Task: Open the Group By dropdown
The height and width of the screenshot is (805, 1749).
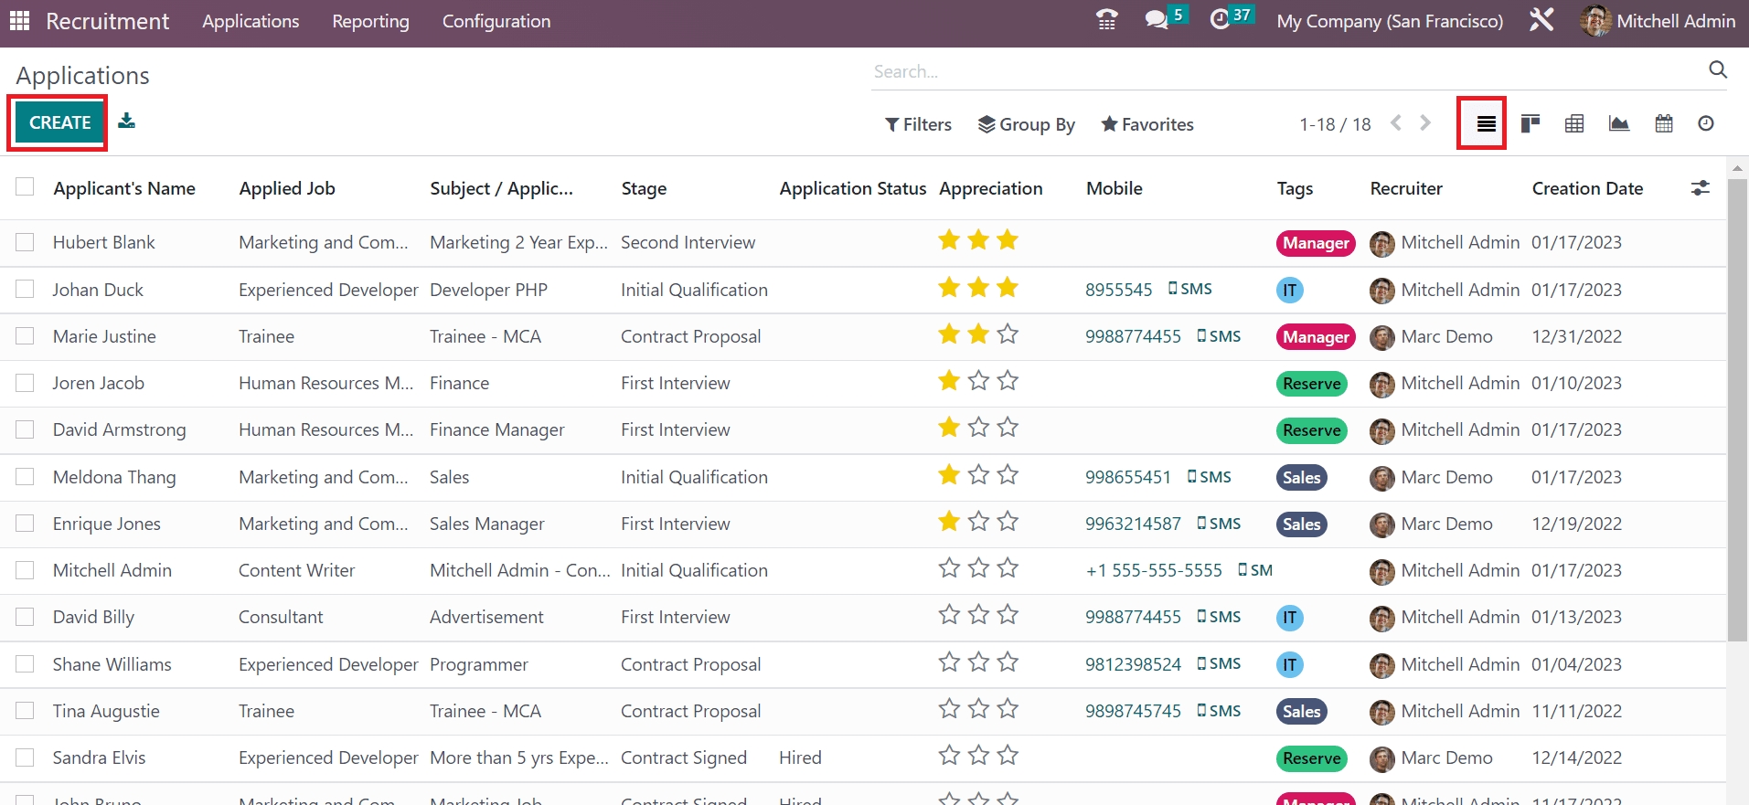Action: [1026, 124]
